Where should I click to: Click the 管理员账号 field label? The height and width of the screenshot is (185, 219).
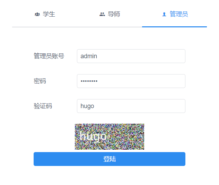click(x=49, y=56)
